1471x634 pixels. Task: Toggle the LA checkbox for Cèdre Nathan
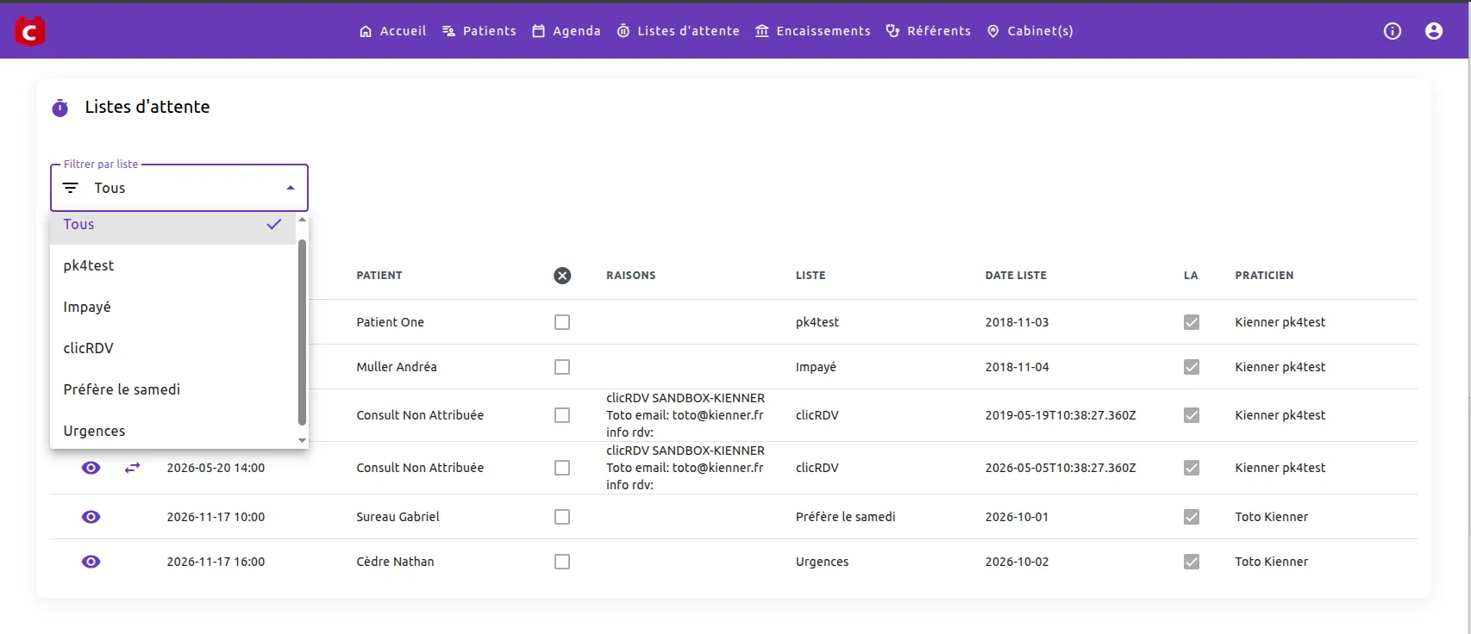(1192, 562)
